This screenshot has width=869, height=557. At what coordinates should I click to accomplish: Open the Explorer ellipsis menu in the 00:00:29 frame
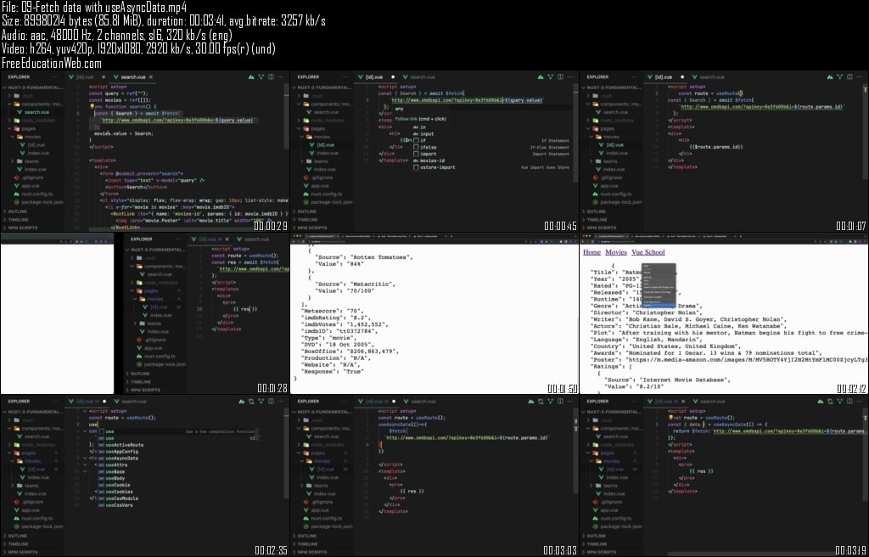click(x=55, y=77)
